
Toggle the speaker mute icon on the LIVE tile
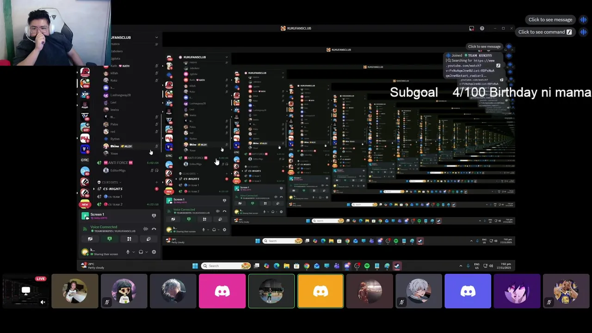[x=43, y=302]
